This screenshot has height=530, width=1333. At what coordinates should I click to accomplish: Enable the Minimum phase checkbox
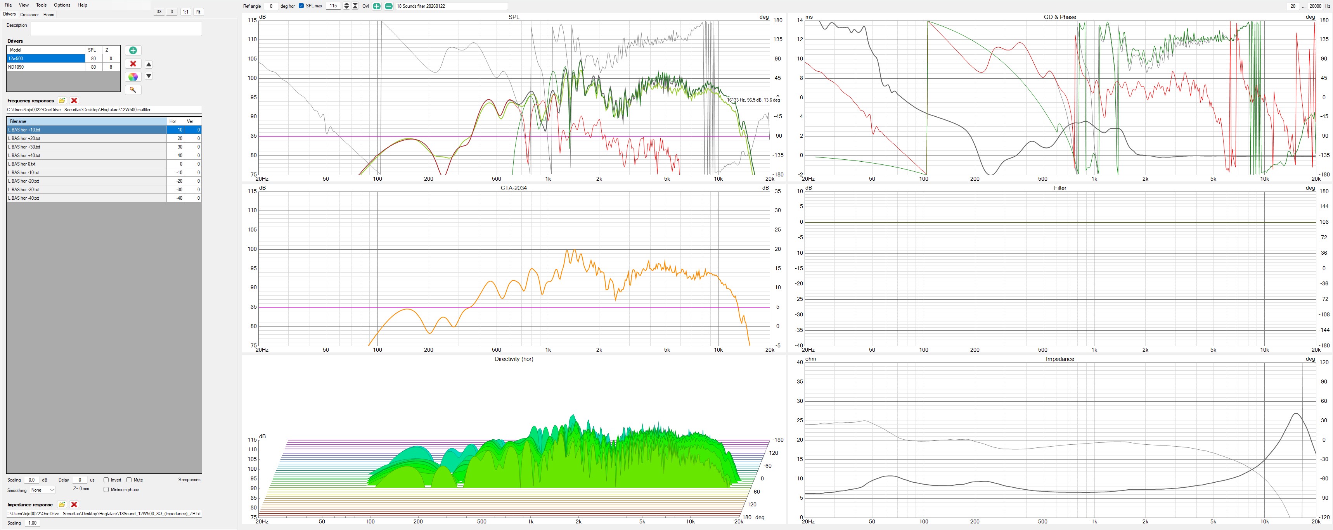[x=106, y=490]
